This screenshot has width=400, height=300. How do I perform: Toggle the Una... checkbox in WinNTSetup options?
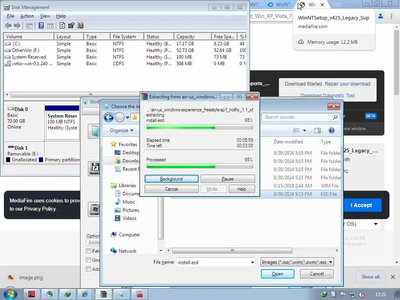tap(89, 260)
